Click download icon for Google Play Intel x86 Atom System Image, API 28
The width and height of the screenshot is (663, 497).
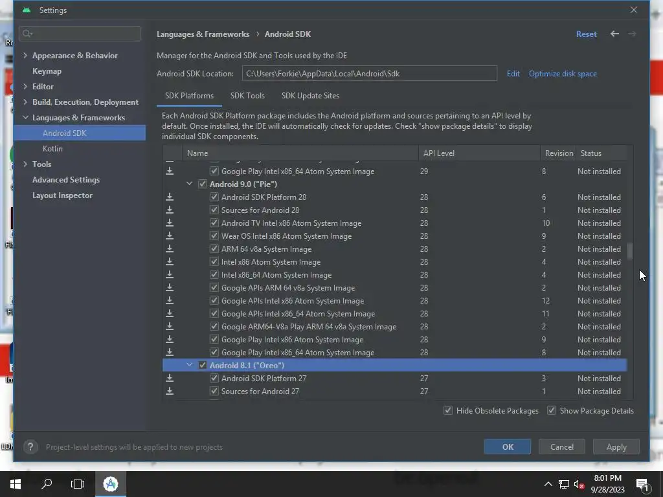pyautogui.click(x=170, y=339)
